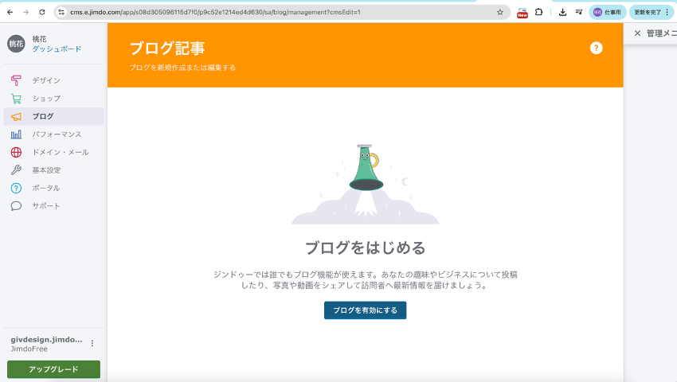This screenshot has width=677, height=382.
Task: Click the rocket illustration
Action: click(x=366, y=185)
